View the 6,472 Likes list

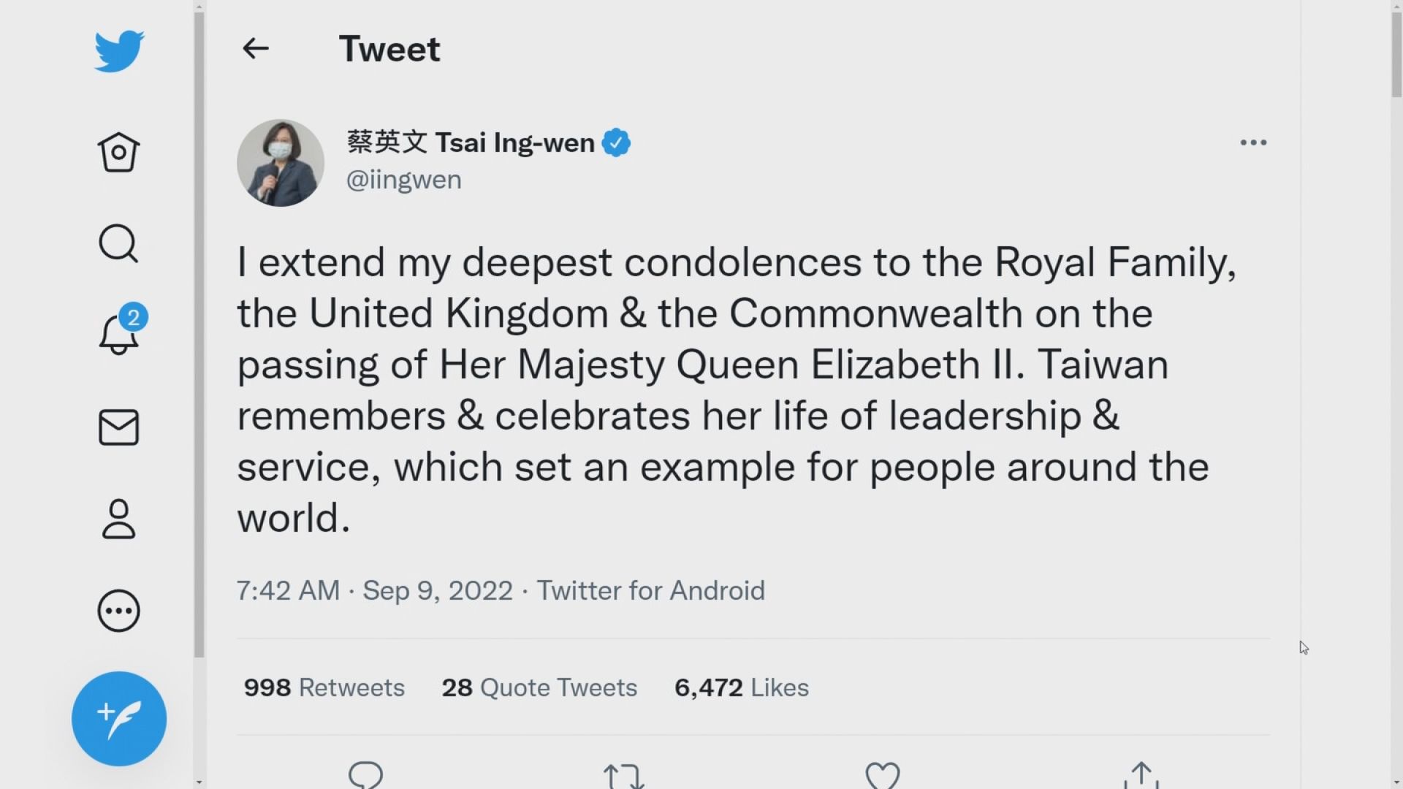tap(741, 687)
